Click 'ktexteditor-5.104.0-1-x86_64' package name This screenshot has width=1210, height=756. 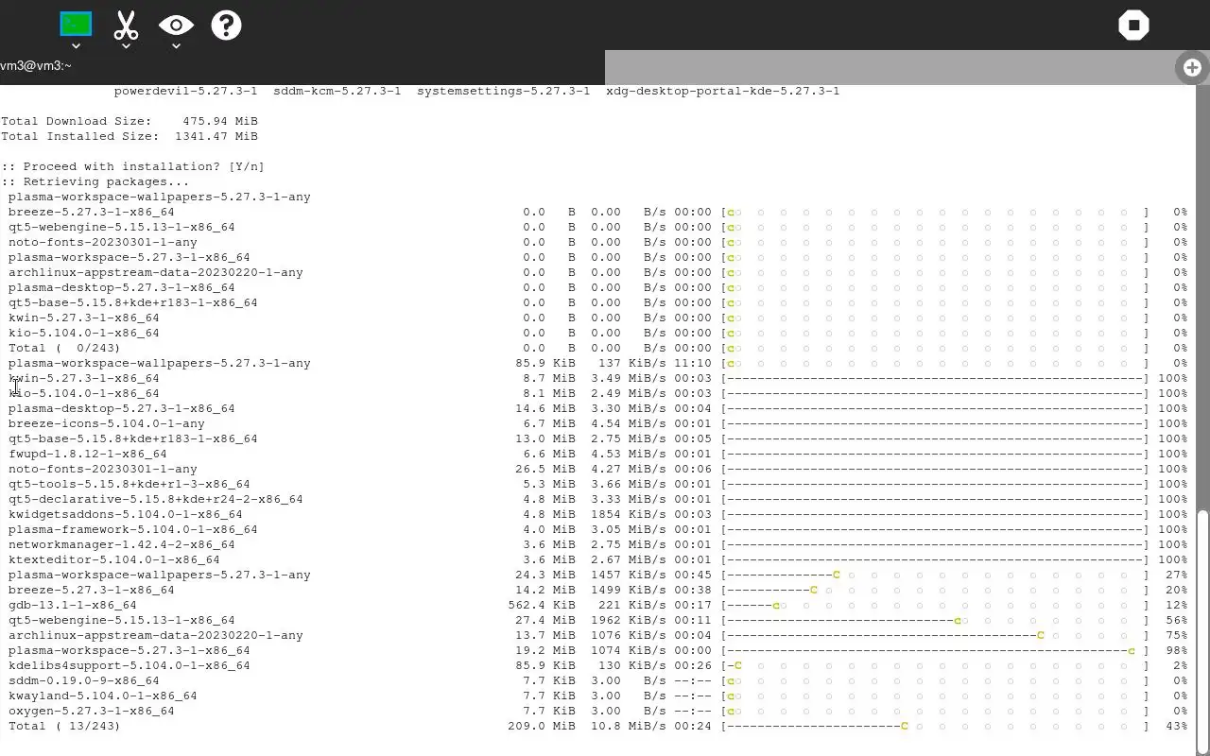point(114,559)
